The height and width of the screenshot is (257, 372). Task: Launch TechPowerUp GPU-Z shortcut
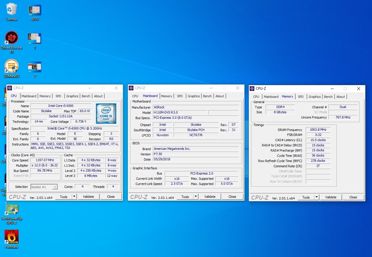(x=12, y=214)
